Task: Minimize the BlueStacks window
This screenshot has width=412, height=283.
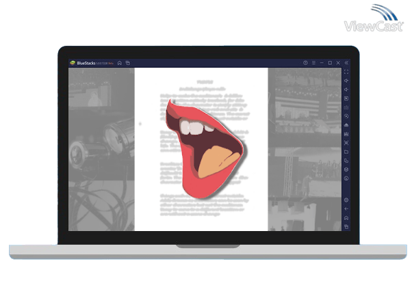Action: click(x=322, y=63)
